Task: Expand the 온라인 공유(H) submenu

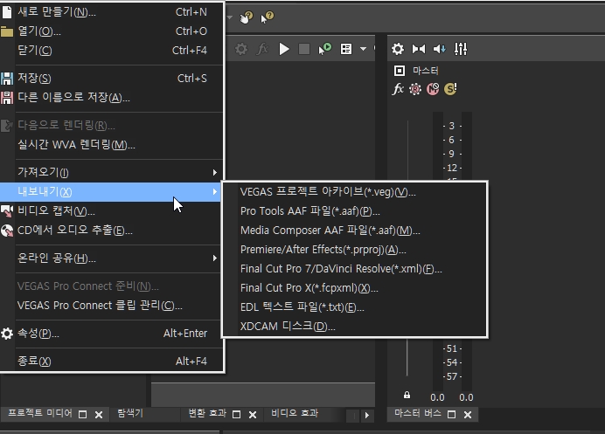Action: pyautogui.click(x=112, y=258)
